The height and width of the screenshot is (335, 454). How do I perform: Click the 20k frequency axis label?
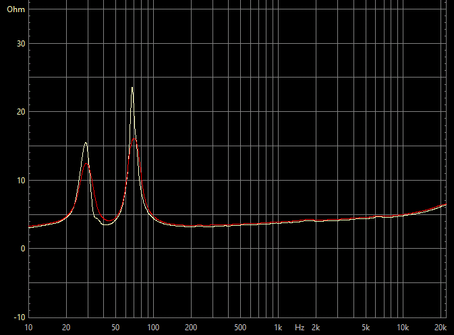[441, 328]
